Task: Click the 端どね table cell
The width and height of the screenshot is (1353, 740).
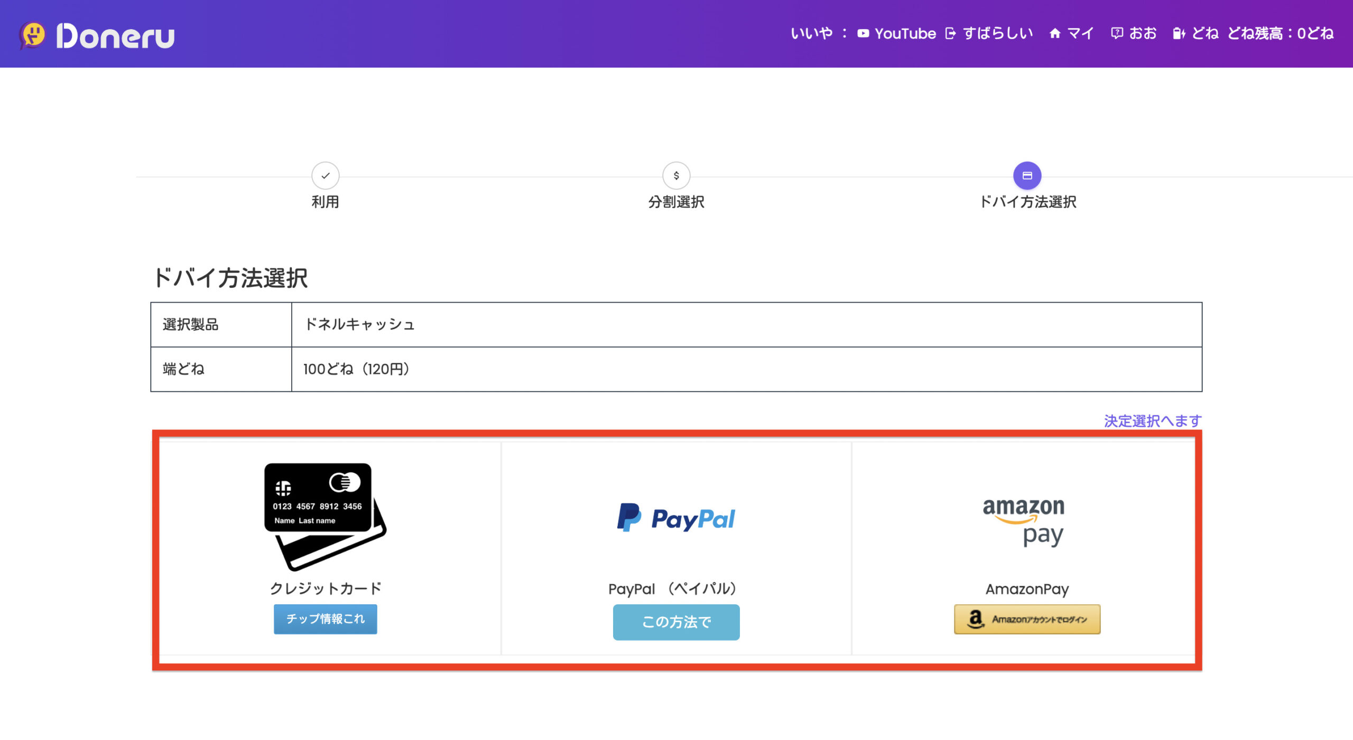Action: (221, 369)
